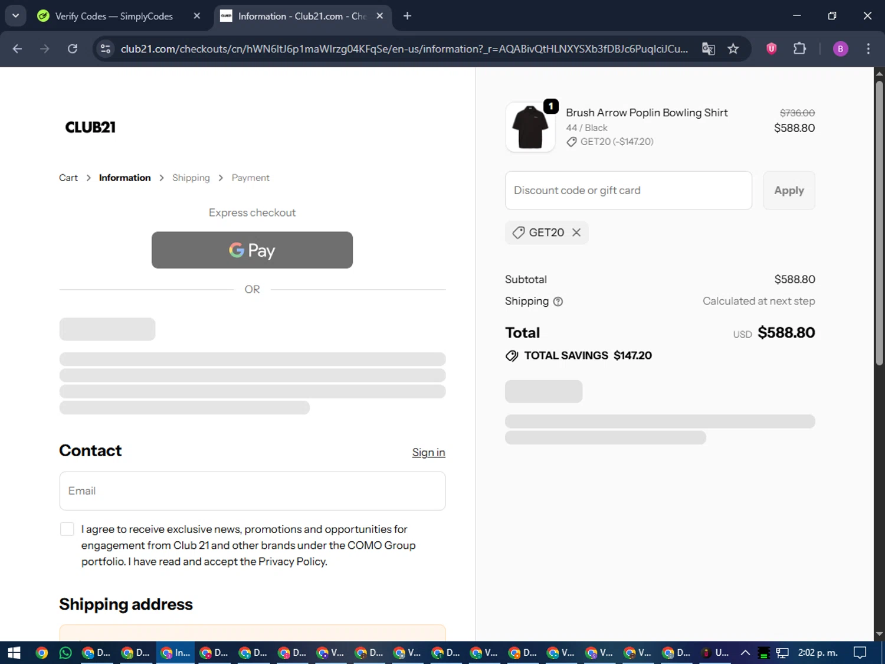This screenshot has height=664, width=885.
Task: Click the green tray indicator icon
Action: 763,653
